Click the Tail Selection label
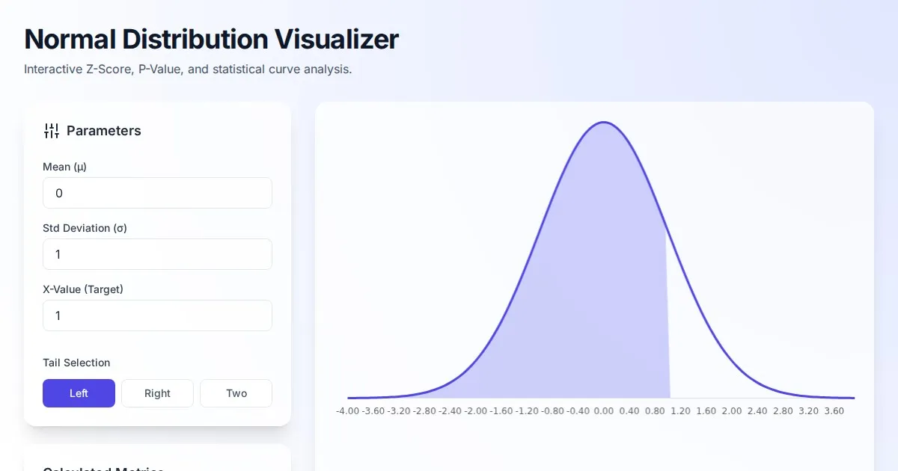 tap(76, 363)
